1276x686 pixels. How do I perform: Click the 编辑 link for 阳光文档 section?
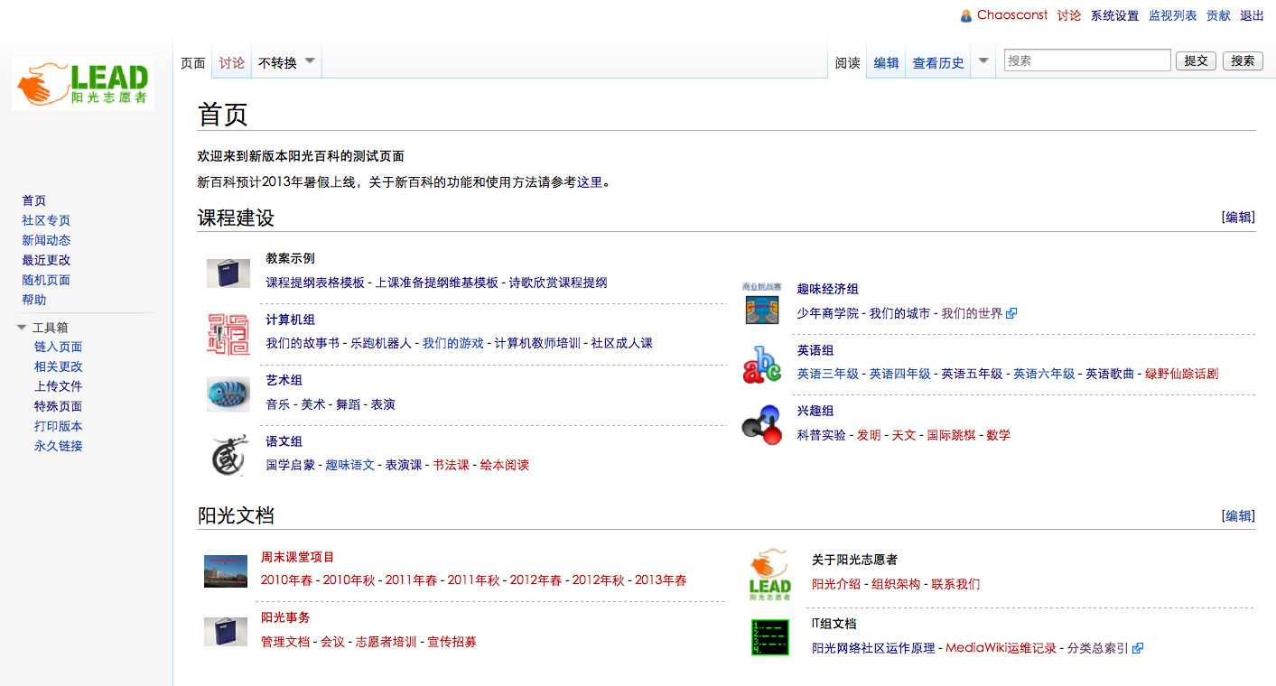click(1238, 515)
